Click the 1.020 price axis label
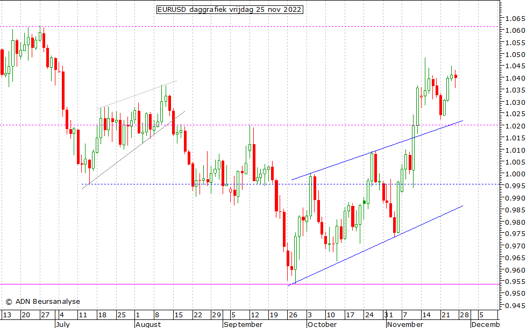 (x=515, y=126)
